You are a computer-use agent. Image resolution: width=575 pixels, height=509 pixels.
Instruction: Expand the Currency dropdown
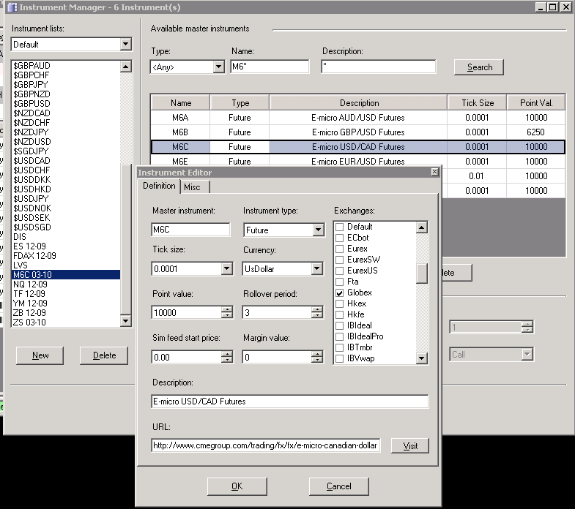pyautogui.click(x=318, y=269)
